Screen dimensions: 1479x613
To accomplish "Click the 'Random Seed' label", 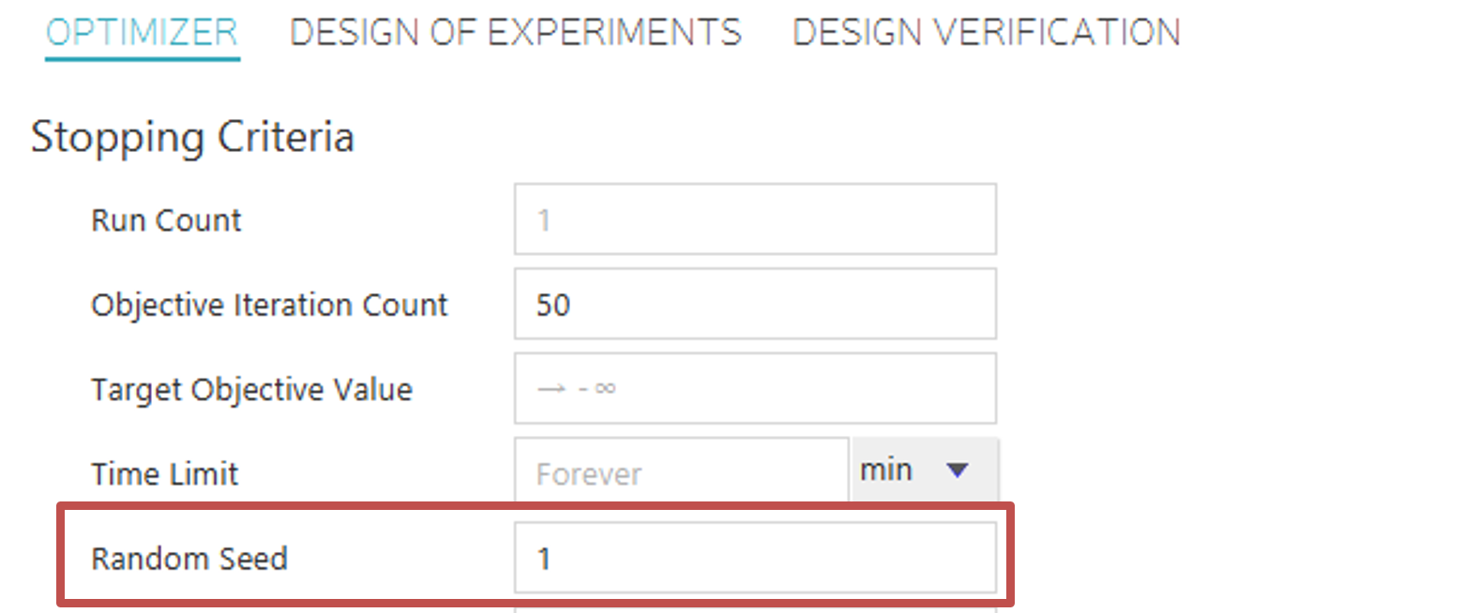I will pos(189,559).
